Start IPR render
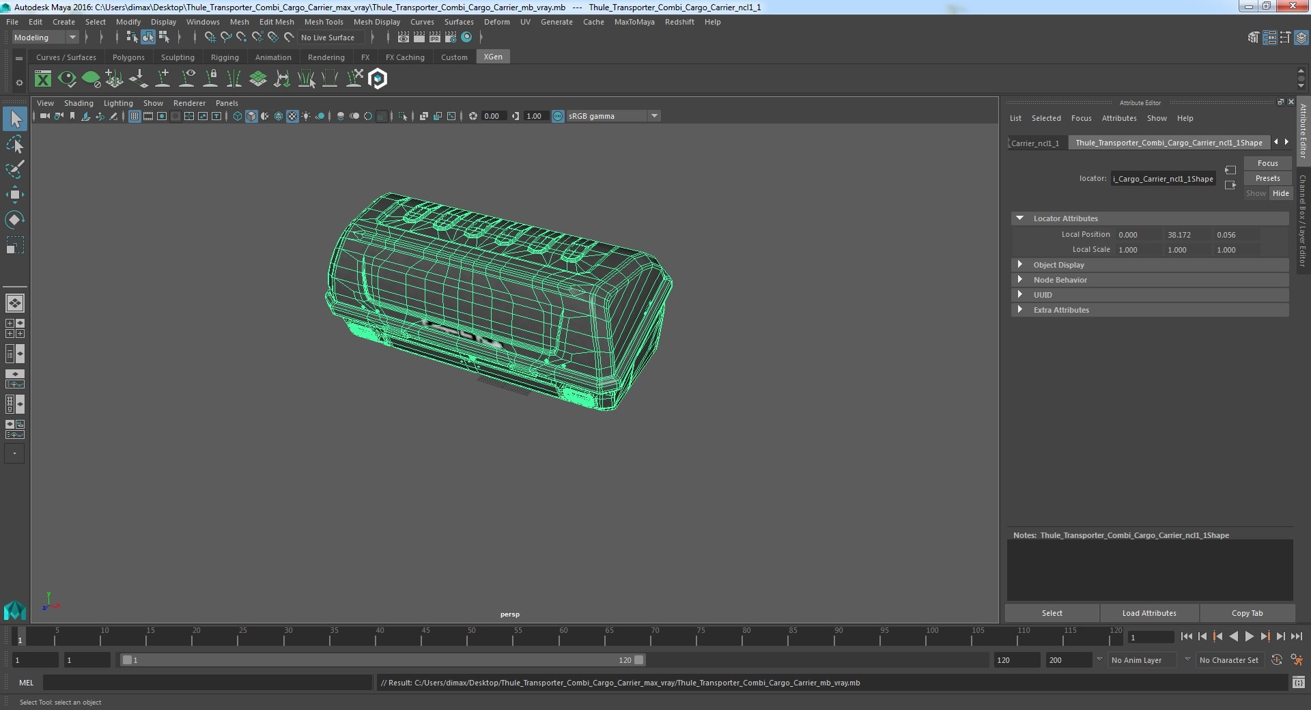Screen dimensions: 1311x710 tap(435, 38)
